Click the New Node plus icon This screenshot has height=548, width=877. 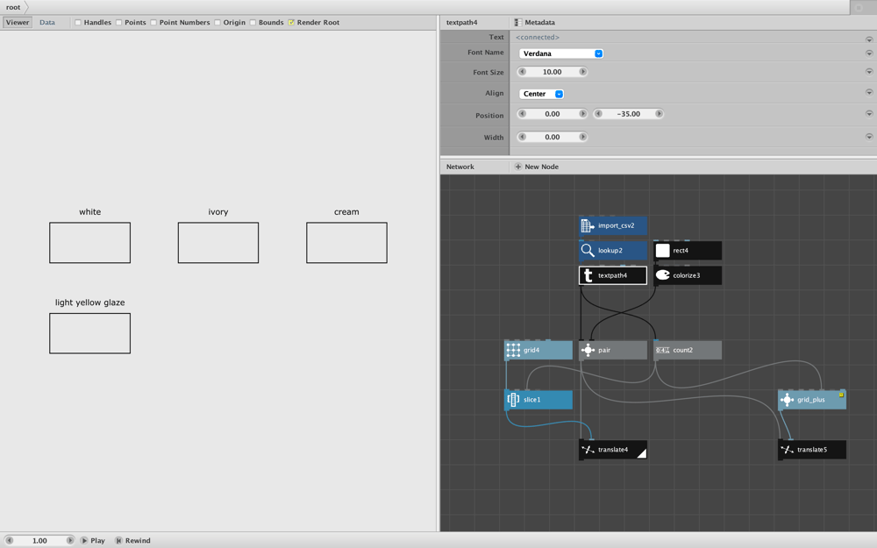(x=518, y=167)
